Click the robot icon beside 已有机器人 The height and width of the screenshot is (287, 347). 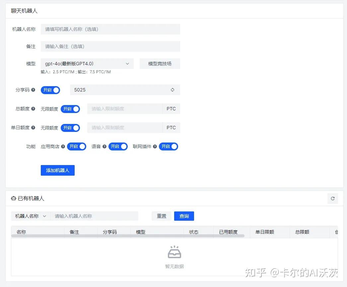click(x=13, y=198)
